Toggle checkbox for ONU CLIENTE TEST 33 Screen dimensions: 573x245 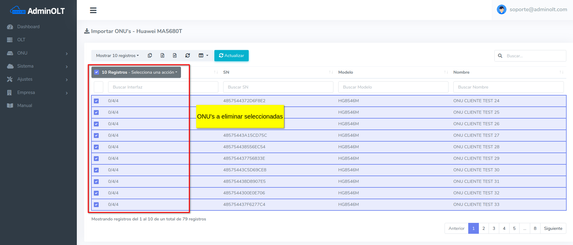click(x=96, y=205)
